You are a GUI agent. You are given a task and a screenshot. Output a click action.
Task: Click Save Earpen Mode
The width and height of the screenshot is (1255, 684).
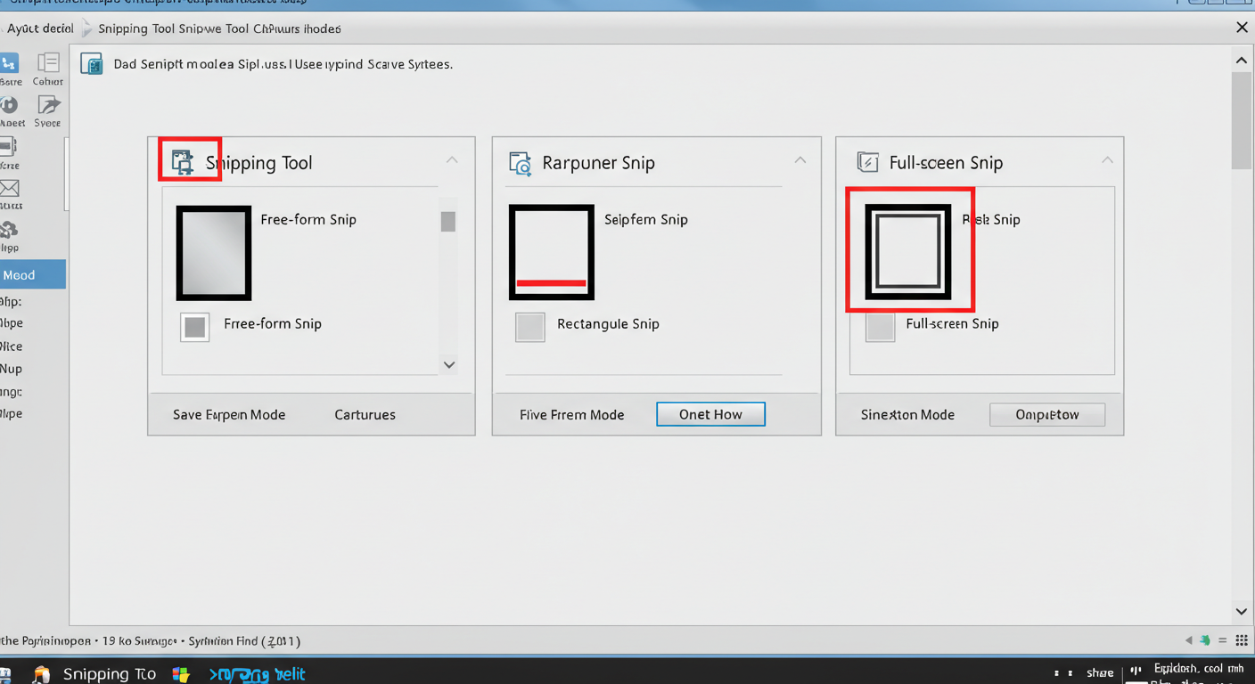(x=229, y=414)
